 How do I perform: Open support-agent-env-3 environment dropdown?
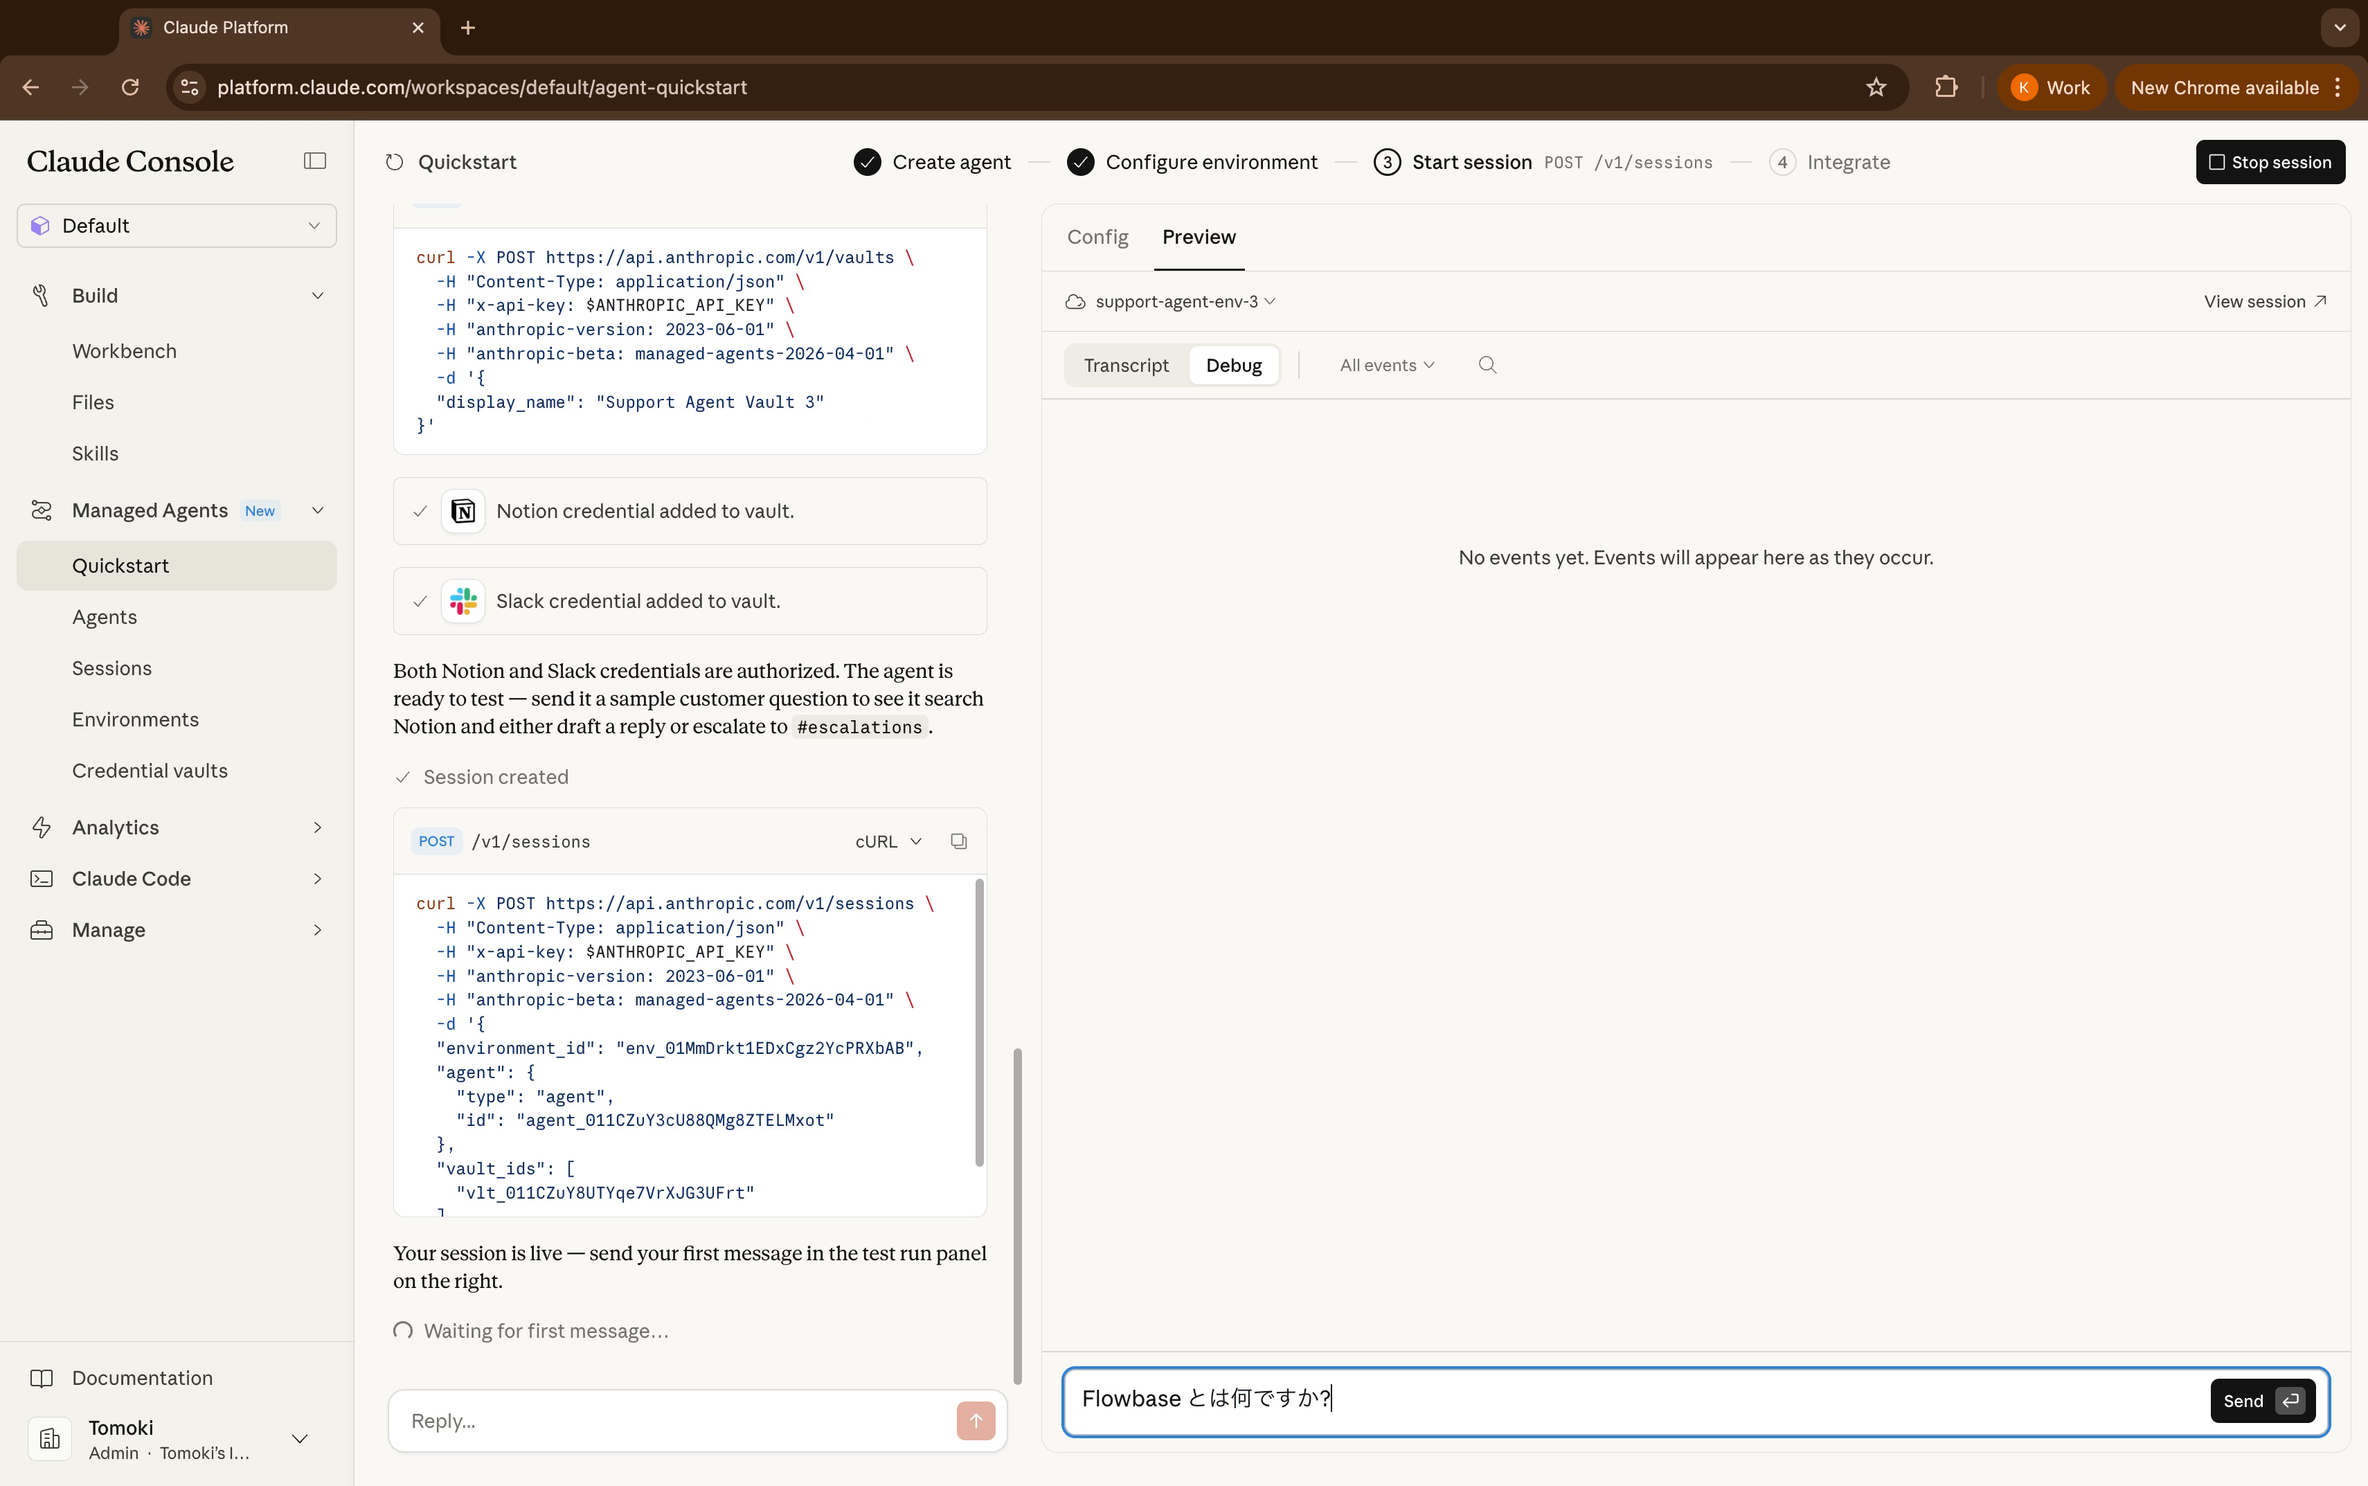coord(1185,302)
